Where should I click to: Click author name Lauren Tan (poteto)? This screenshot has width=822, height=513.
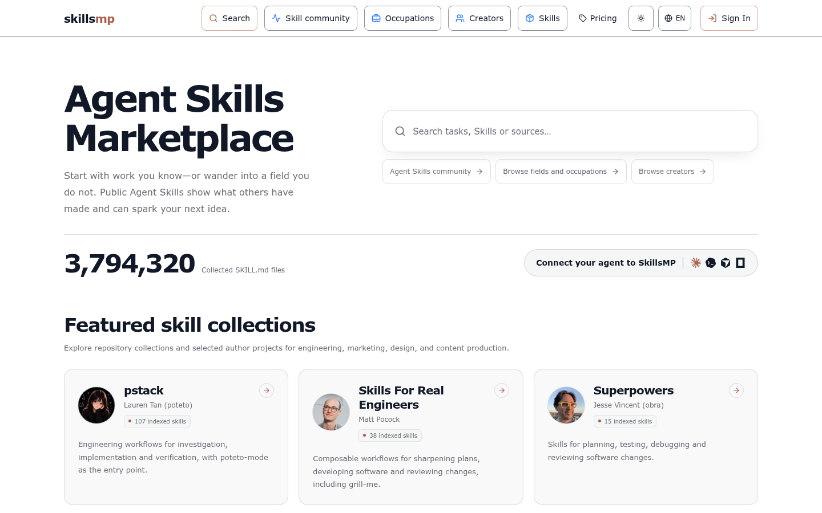158,405
